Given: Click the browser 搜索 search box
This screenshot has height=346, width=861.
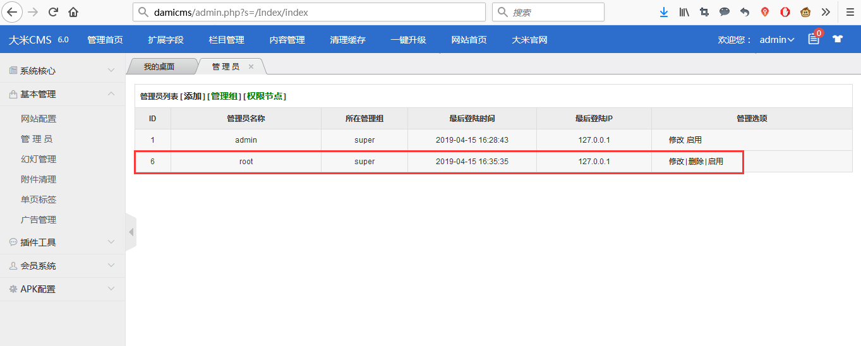Looking at the screenshot, I should pos(548,12).
